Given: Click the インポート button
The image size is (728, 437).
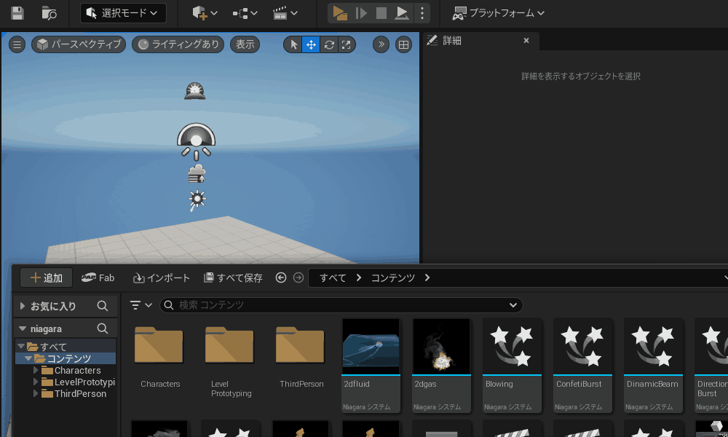Looking at the screenshot, I should pyautogui.click(x=162, y=277).
